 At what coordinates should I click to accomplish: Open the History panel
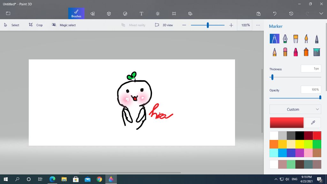tap(291, 13)
